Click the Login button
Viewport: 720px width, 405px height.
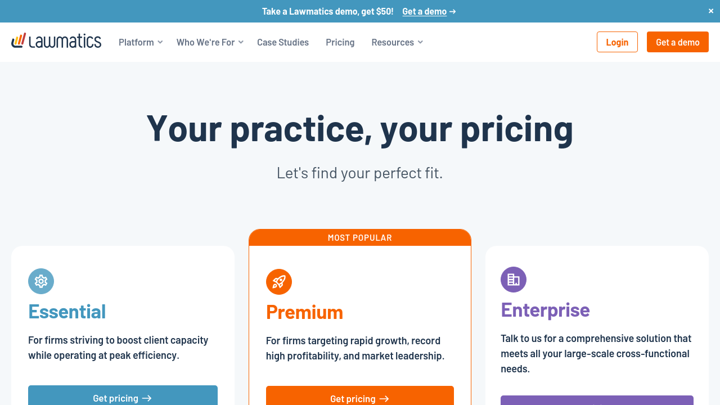[x=617, y=42]
